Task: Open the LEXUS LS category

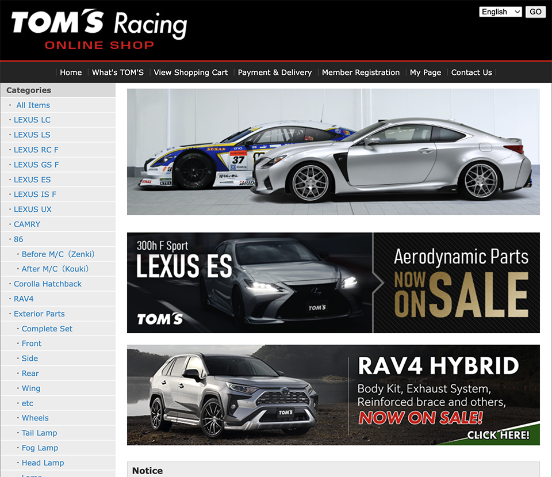Action: coord(32,135)
